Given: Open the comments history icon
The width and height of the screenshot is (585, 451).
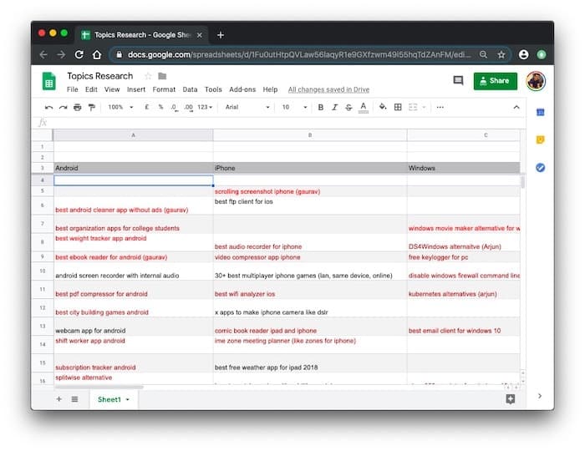Looking at the screenshot, I should pyautogui.click(x=458, y=80).
